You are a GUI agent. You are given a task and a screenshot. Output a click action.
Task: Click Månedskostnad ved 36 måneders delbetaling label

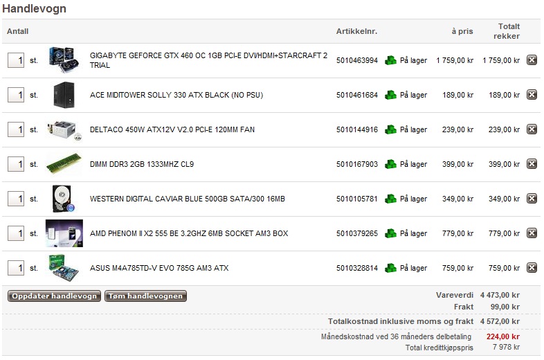tap(396, 336)
